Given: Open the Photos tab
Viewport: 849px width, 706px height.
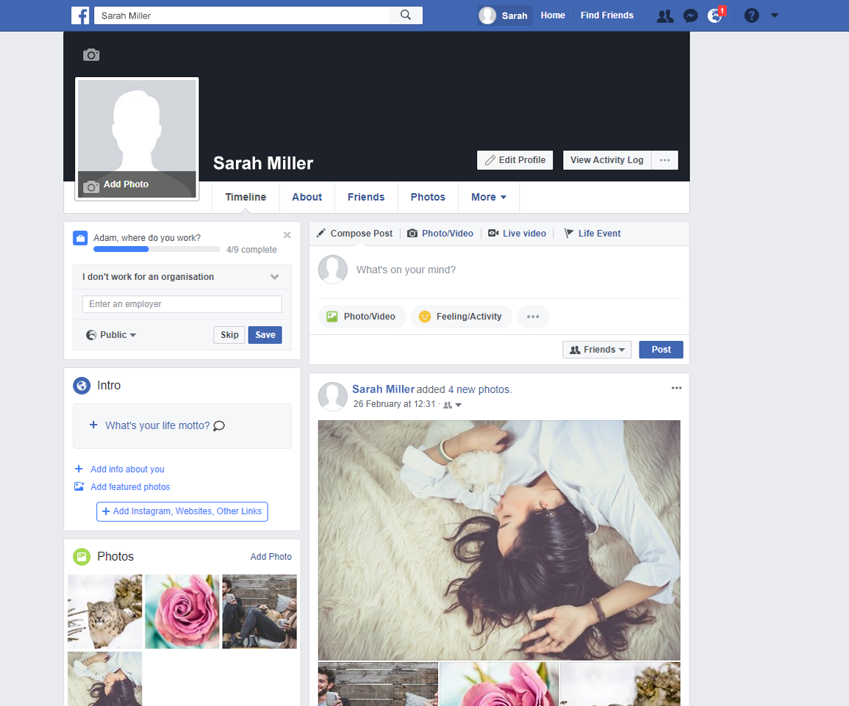Looking at the screenshot, I should coord(428,197).
